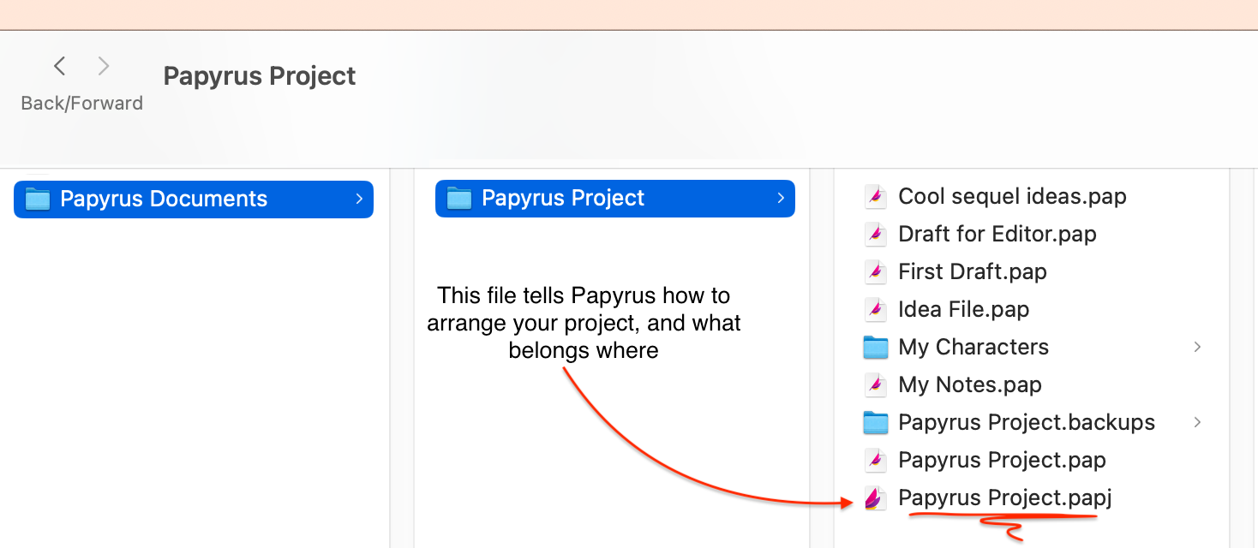Select Papyrus Project.papj file name
This screenshot has width=1258, height=548.
coord(1005,497)
